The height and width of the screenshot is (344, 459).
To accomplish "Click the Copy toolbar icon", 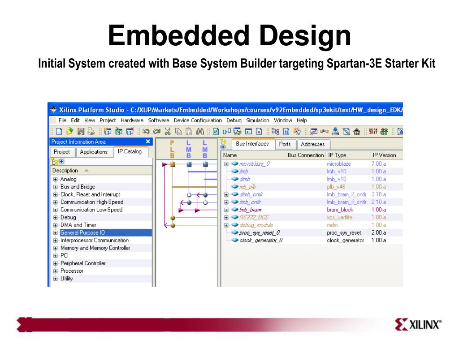I will (178, 132).
